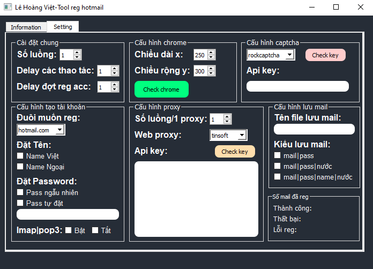373x269 pixels.
Task: Decrease Chiều rộng y spinner value
Action: 211,73
